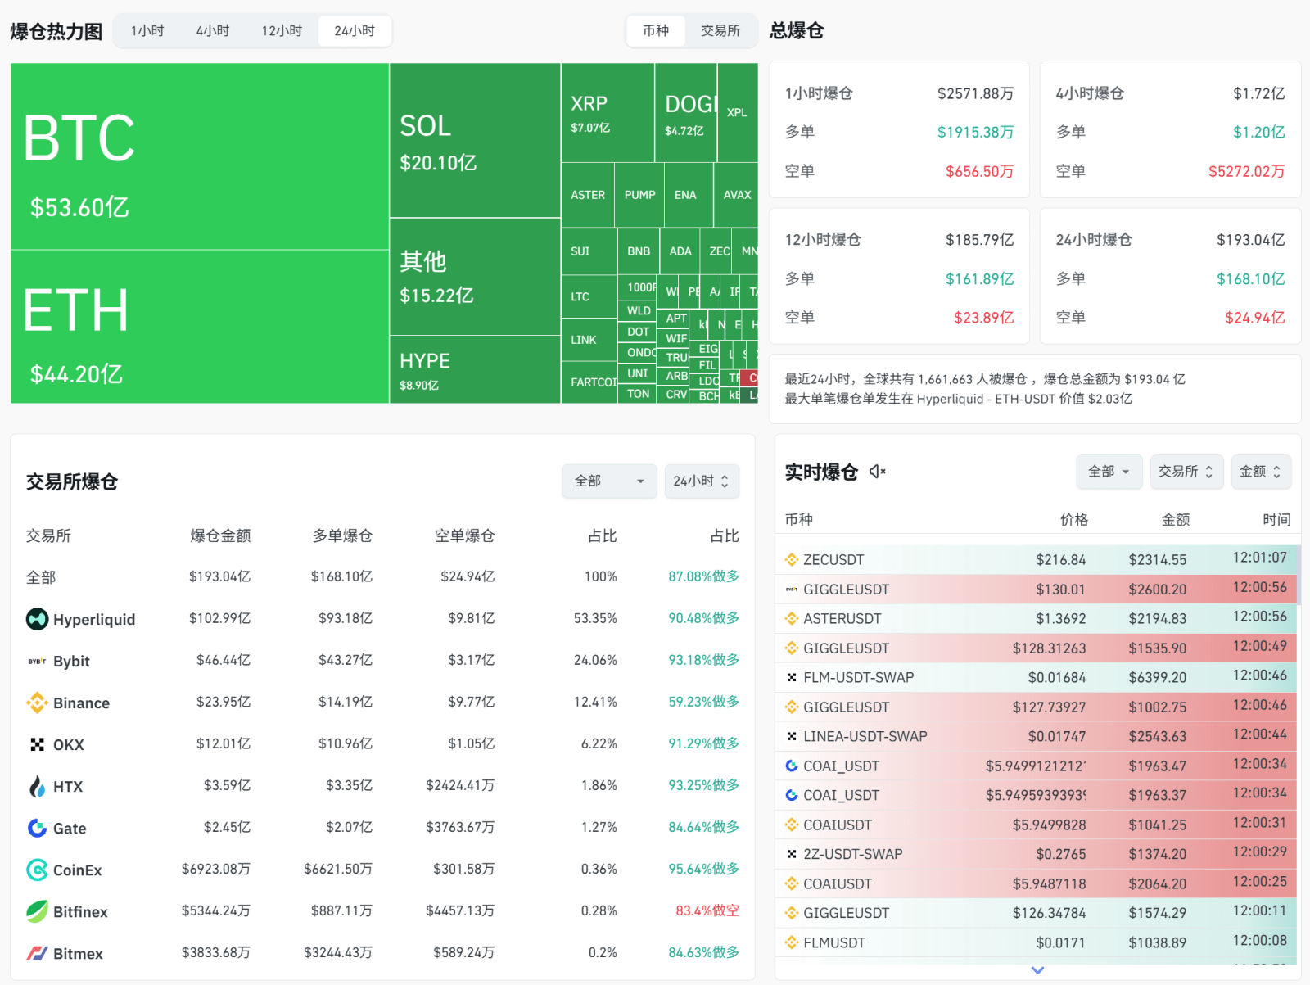Open the 全部 dropdown in exchange liquidations
This screenshot has height=985, width=1310.
click(609, 481)
